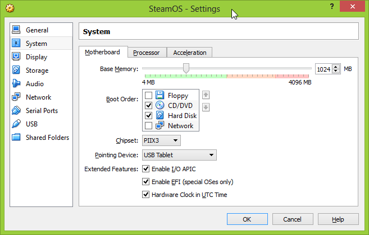Decrease base memory with down spinner arrow

[x=336, y=71]
